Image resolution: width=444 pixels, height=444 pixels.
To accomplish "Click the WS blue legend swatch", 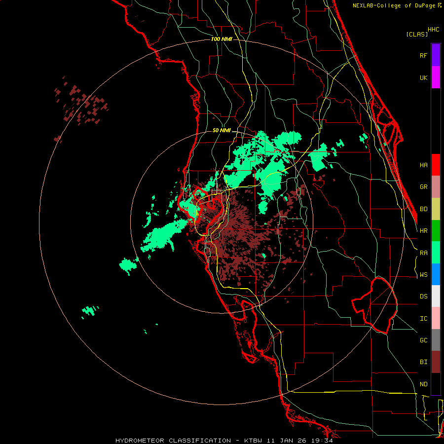I will point(436,274).
